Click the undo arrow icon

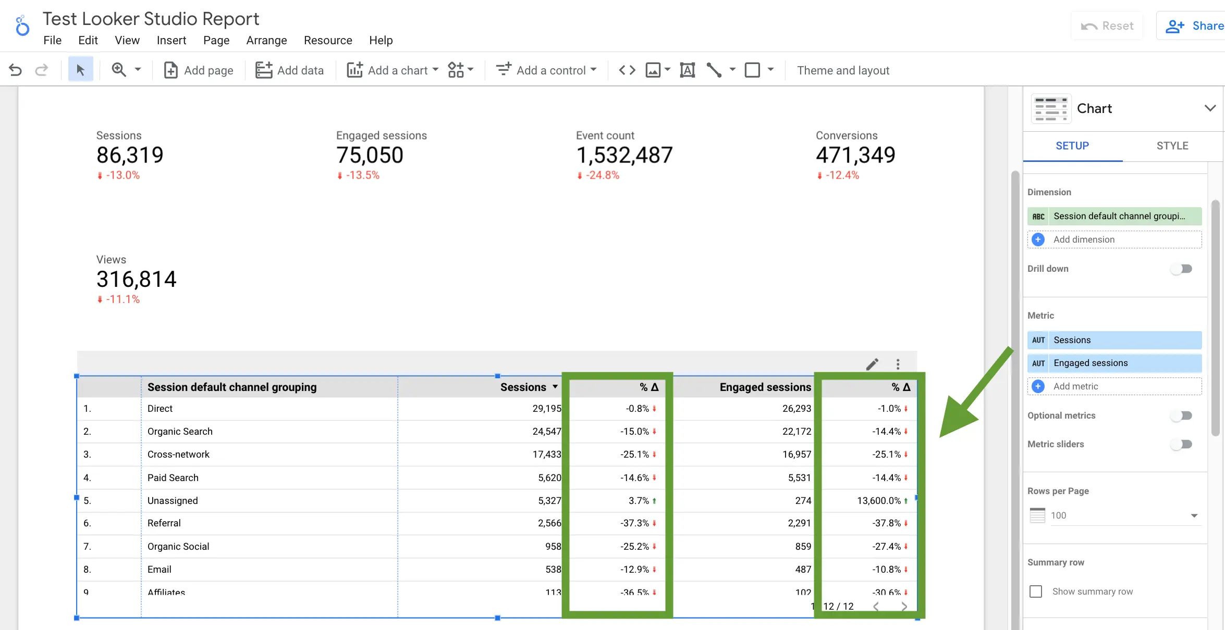tap(16, 70)
